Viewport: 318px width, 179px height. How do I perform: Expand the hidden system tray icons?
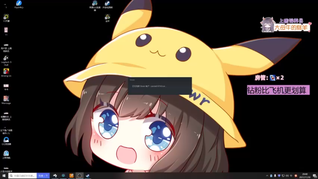click(x=267, y=176)
